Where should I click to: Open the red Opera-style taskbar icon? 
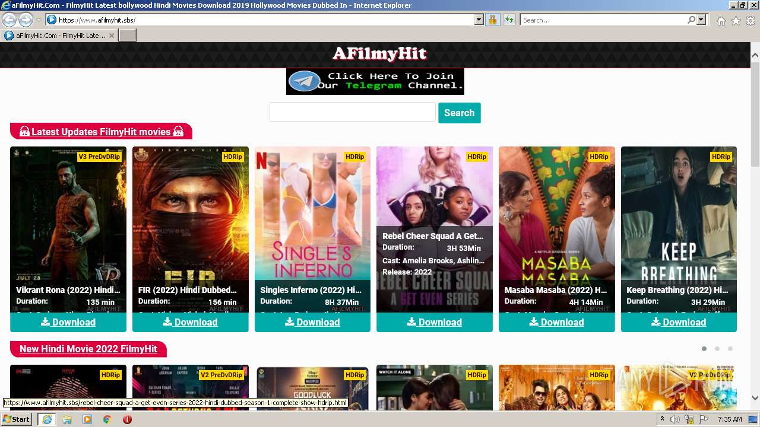(127, 419)
